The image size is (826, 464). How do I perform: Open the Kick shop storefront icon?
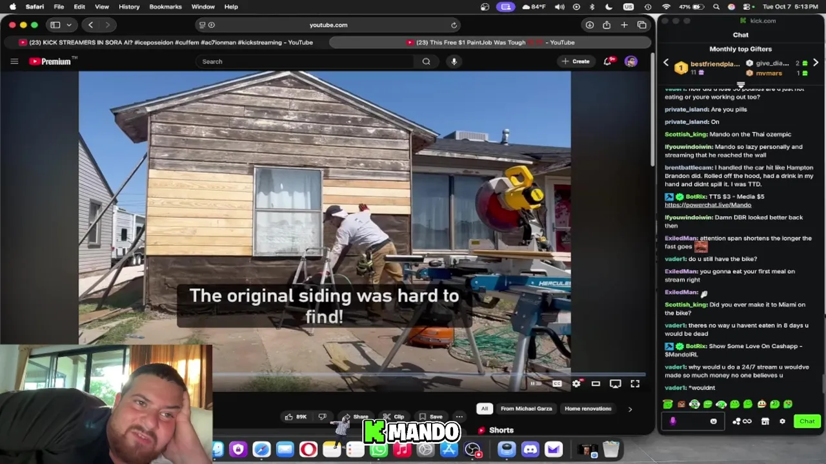765,421
